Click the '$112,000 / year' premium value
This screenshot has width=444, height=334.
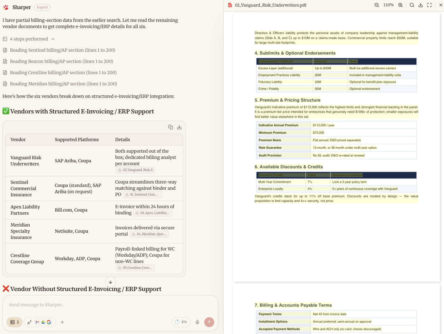[x=324, y=125]
